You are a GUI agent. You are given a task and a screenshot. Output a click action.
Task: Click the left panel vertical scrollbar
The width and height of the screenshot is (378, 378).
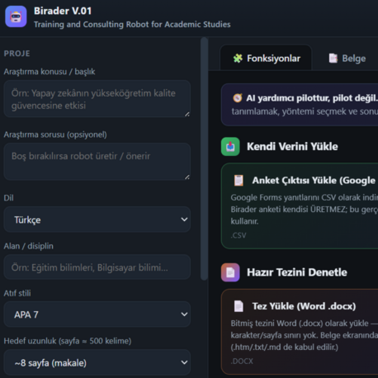204,158
